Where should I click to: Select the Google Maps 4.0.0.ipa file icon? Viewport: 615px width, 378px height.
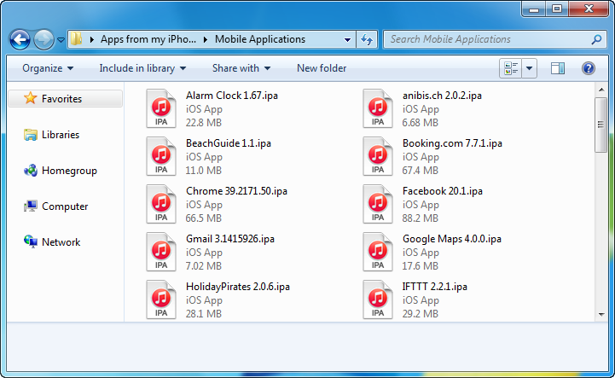[x=378, y=252]
